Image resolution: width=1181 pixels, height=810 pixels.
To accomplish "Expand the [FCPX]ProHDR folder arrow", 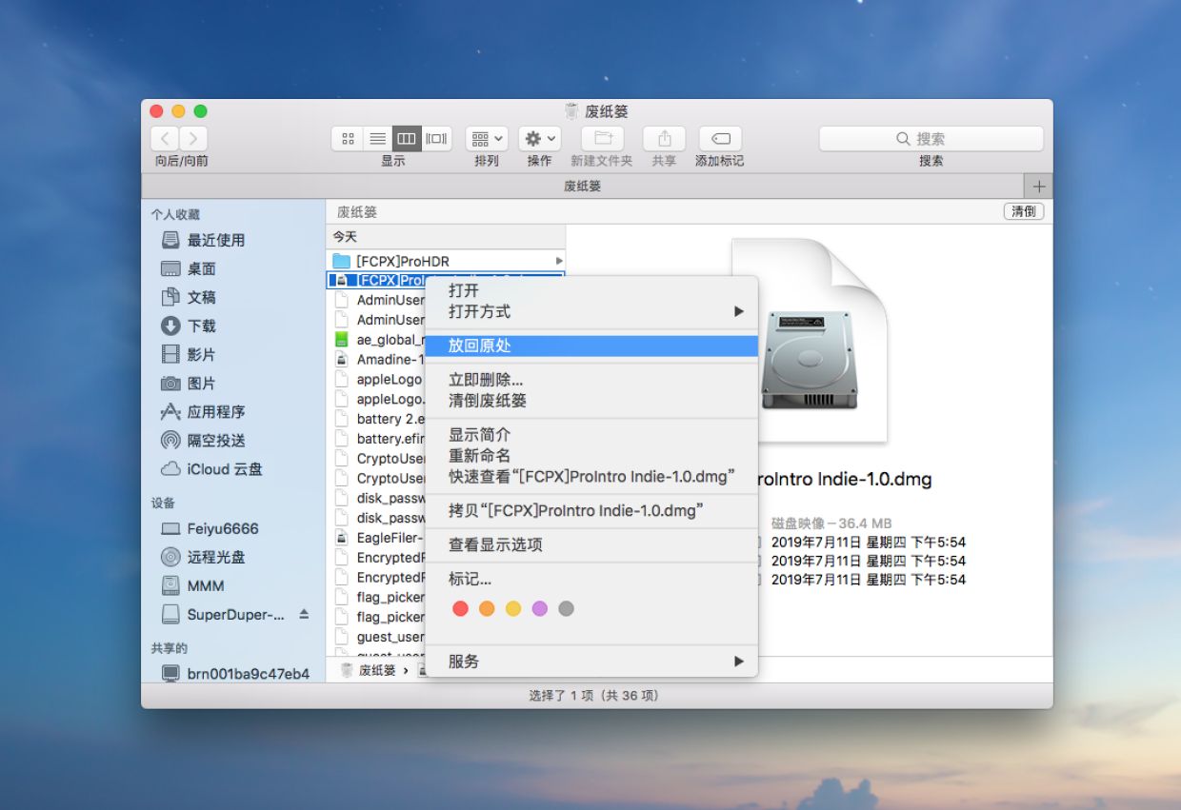I will click(559, 261).
